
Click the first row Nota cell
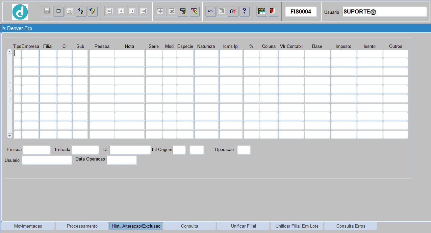tap(130, 53)
